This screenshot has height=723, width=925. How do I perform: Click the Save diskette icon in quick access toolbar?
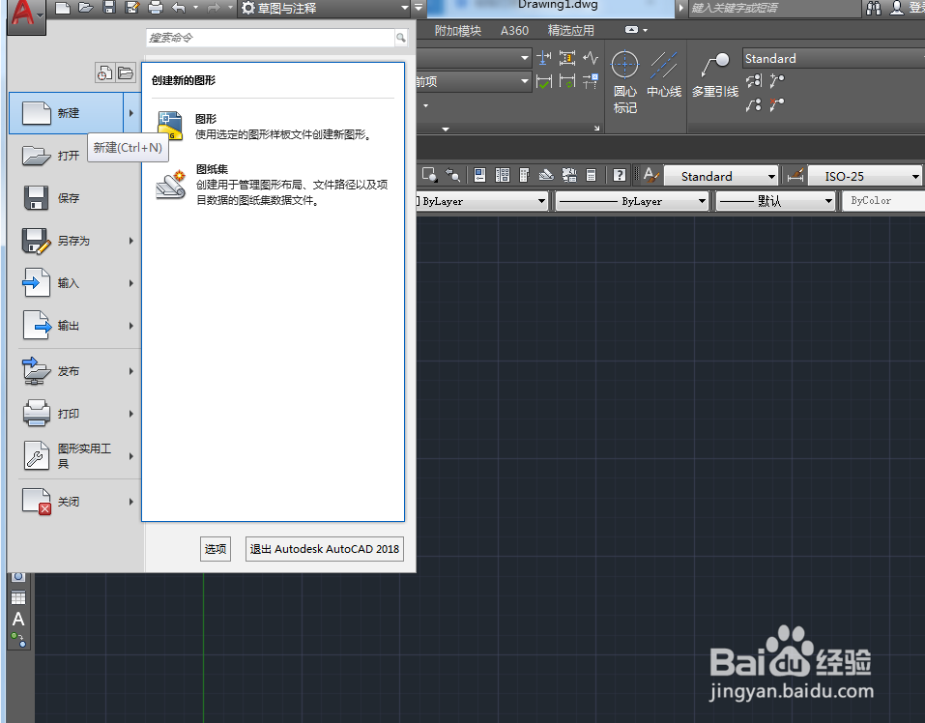tap(109, 8)
